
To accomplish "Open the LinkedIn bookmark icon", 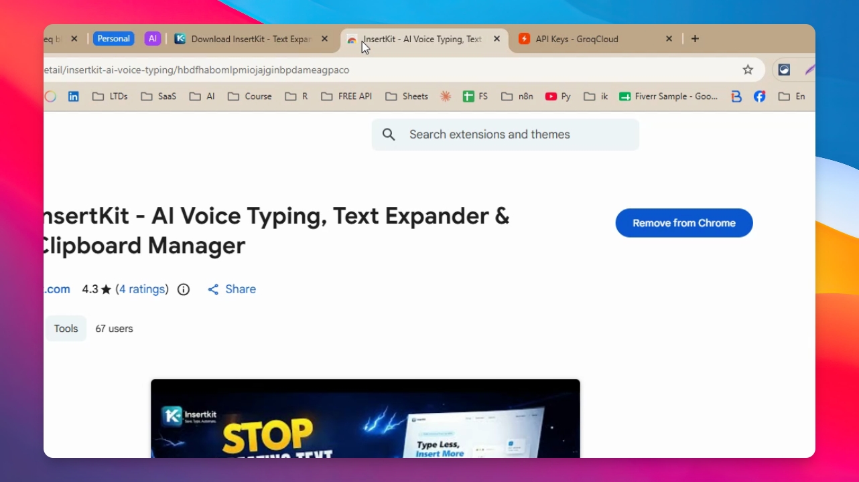I will click(74, 96).
